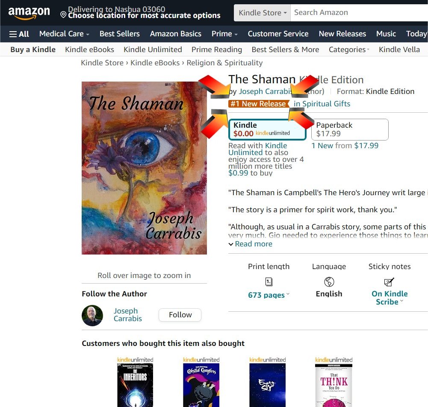This screenshot has width=428, height=407.
Task: Expand the 673 pages details
Action: pyautogui.click(x=269, y=295)
